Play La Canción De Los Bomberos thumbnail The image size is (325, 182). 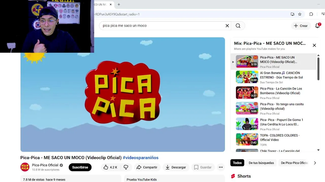pyautogui.click(x=247, y=93)
